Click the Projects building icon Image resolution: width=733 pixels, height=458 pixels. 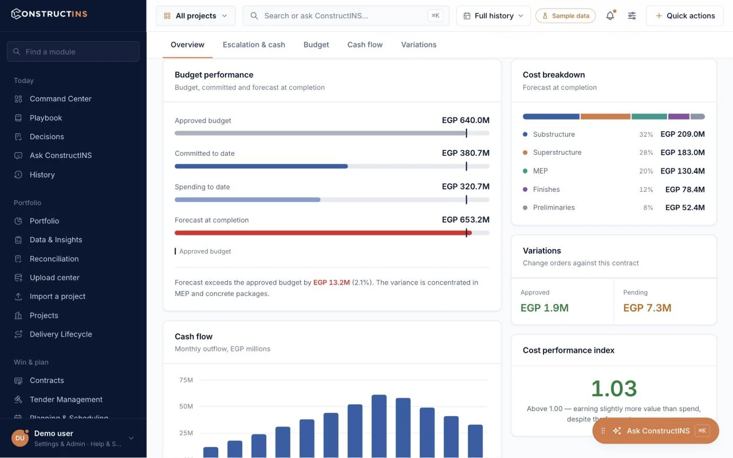[18, 315]
